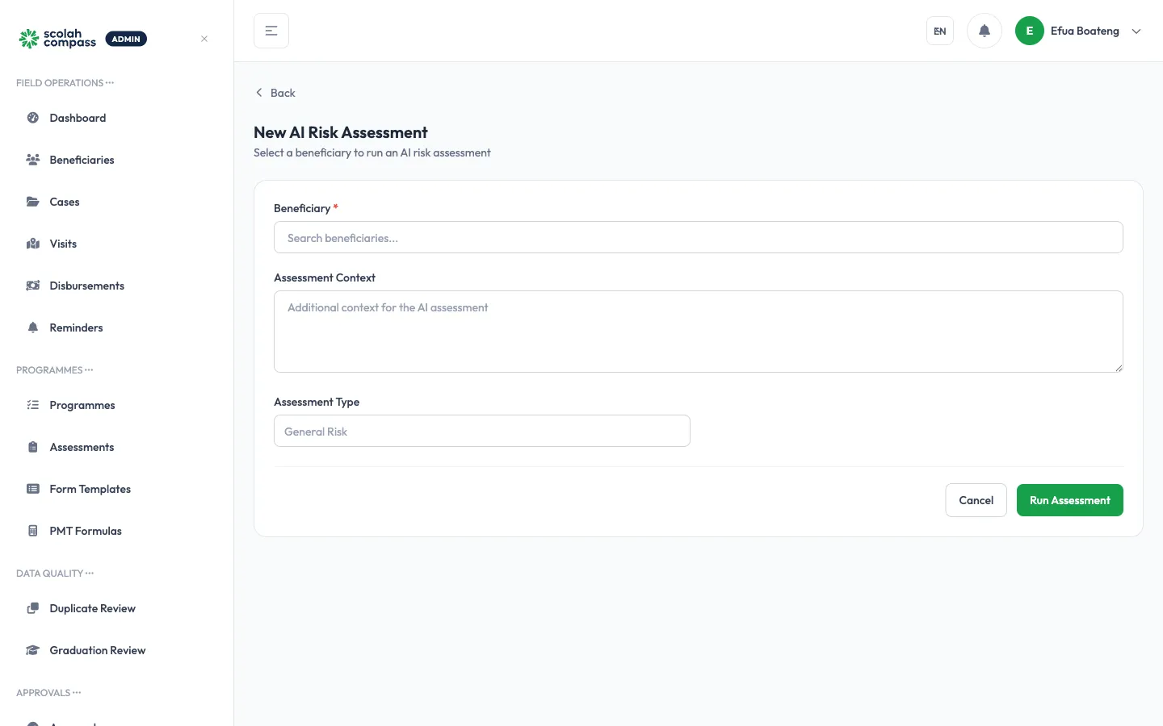Go Back to the previous page

(275, 93)
